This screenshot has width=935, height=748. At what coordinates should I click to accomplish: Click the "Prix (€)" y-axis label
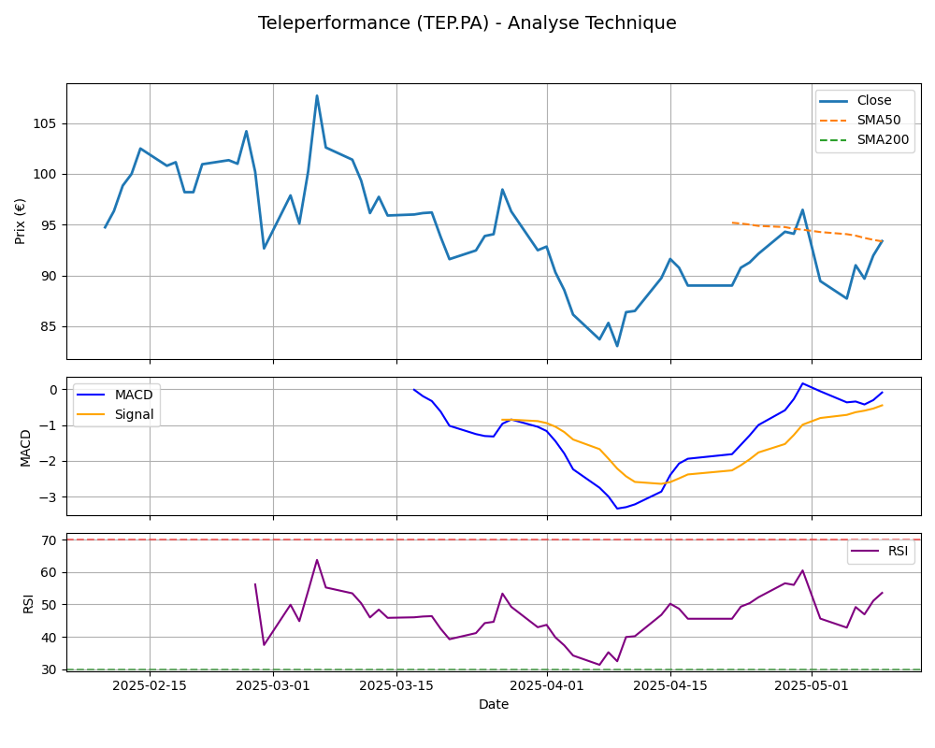pos(21,222)
